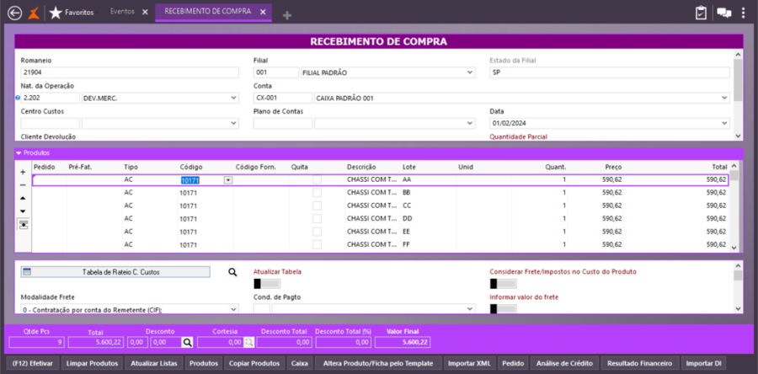This screenshot has width=758, height=374.
Task: Click Altera Produto/Ficha pelo Template button
Action: click(378, 363)
